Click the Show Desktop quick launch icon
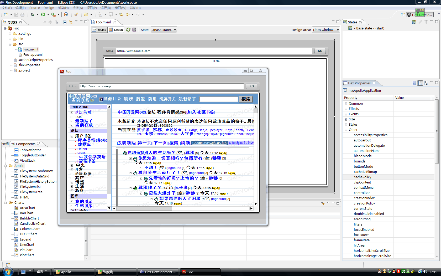The image size is (441, 276). 23,272
